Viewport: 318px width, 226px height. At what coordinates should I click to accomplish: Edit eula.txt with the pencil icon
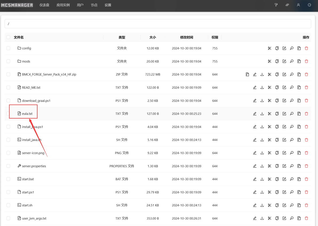255,114
